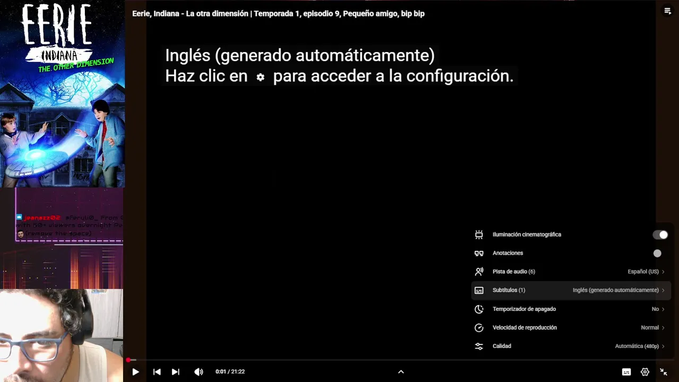The image size is (679, 382).
Task: Open the Calidad submenu
Action: 570,346
